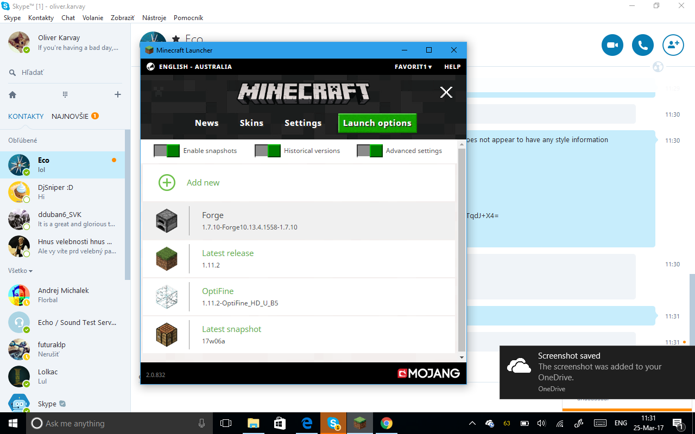Open the English - Australia language selector

pos(189,67)
